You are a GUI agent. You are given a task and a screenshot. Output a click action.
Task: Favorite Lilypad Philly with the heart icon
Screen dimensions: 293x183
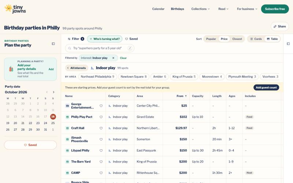pyautogui.click(x=101, y=150)
